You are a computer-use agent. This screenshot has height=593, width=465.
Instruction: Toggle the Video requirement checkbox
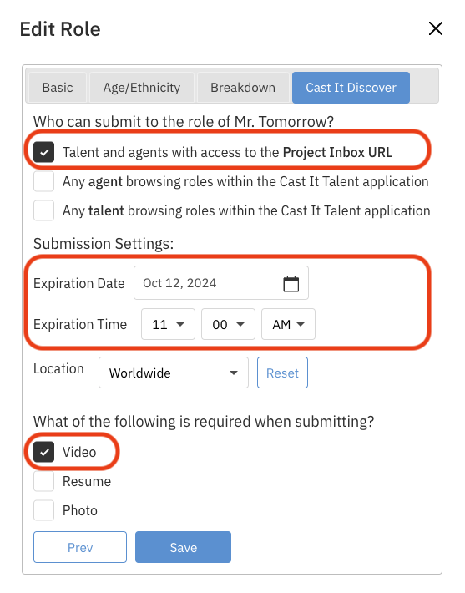coord(44,452)
